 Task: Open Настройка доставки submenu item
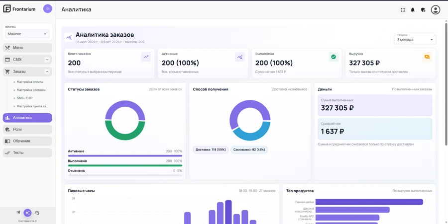click(x=31, y=90)
